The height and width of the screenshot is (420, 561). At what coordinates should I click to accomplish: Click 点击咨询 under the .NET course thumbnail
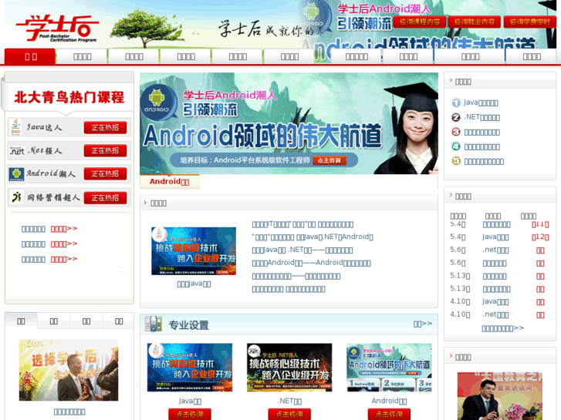pos(289,414)
